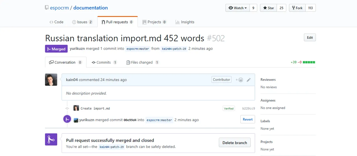Click the small avatar next to Create import.md
This screenshot has height=156, width=357.
[76, 108]
